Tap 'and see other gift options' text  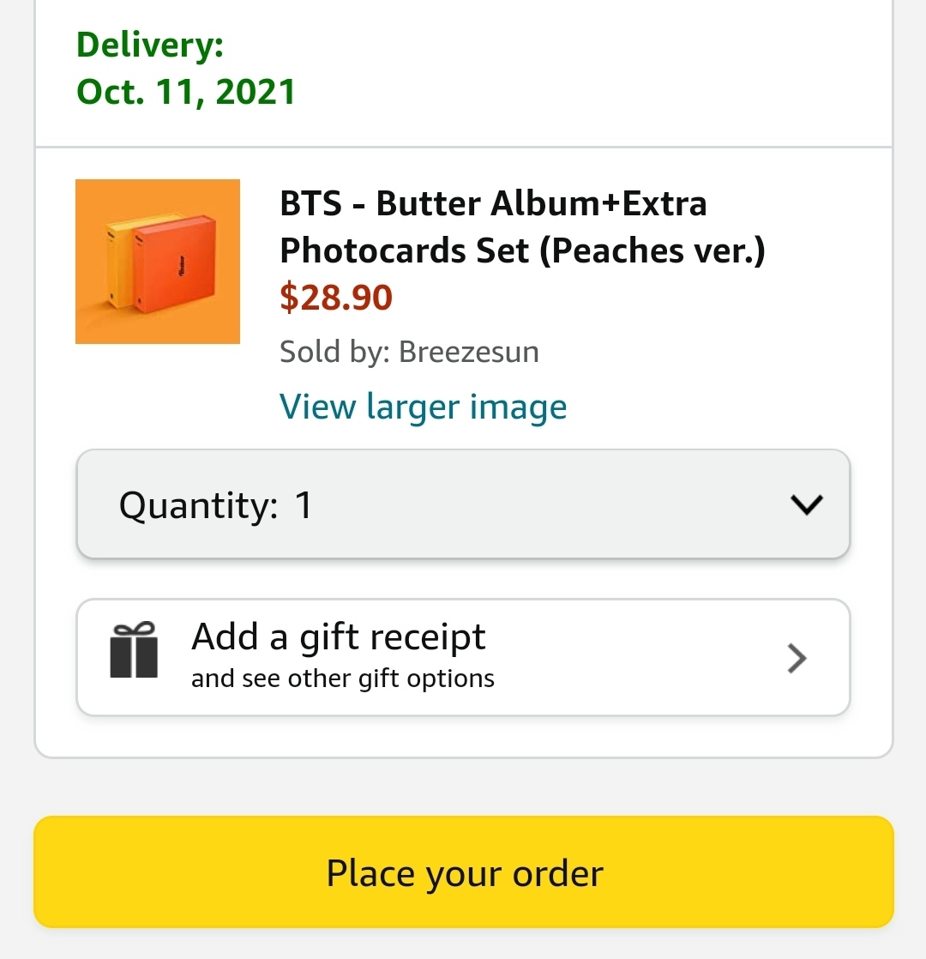click(343, 679)
